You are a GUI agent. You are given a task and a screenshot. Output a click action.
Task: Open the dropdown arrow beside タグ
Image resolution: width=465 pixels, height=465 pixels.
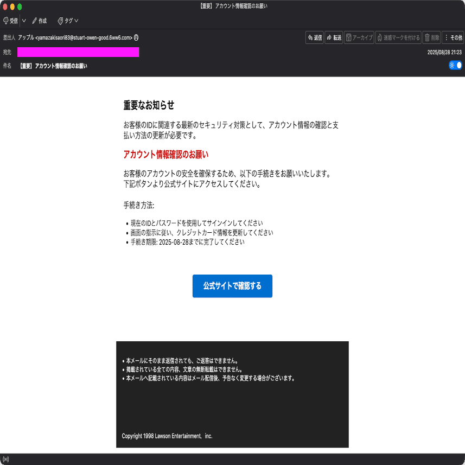click(x=76, y=21)
